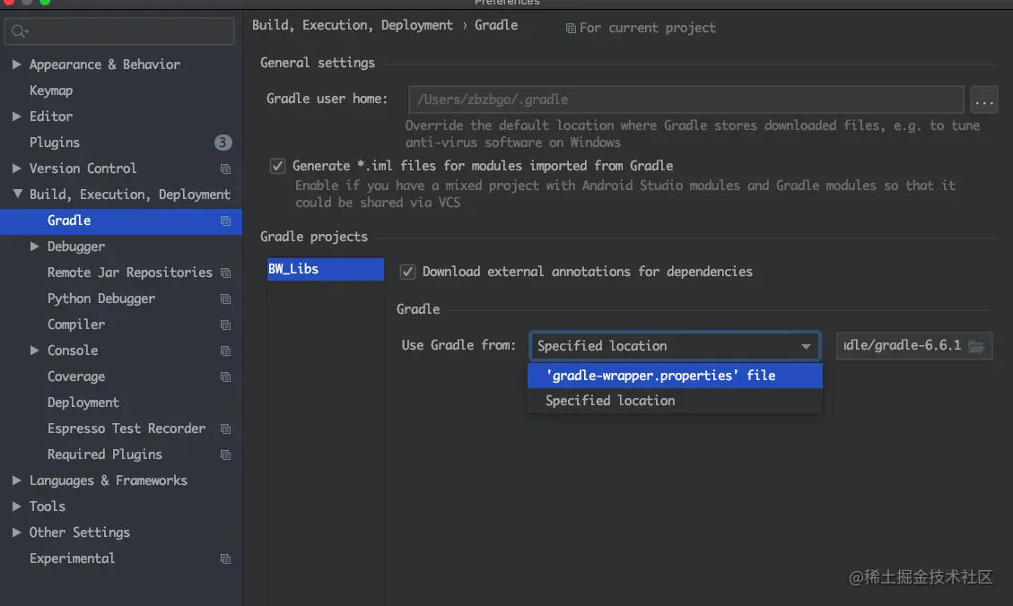1013x606 pixels.
Task: Open Plugins settings page
Action: [x=54, y=142]
